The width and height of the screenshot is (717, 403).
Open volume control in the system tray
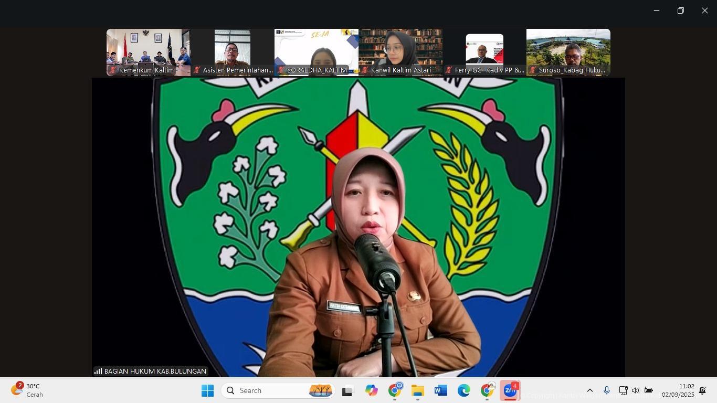pos(636,390)
